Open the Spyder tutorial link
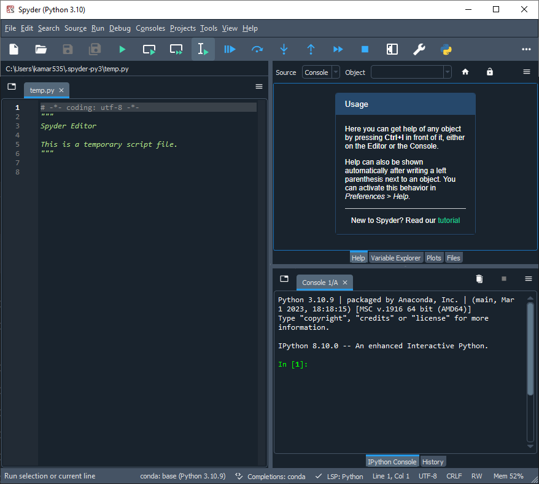The image size is (539, 484). [x=449, y=220]
